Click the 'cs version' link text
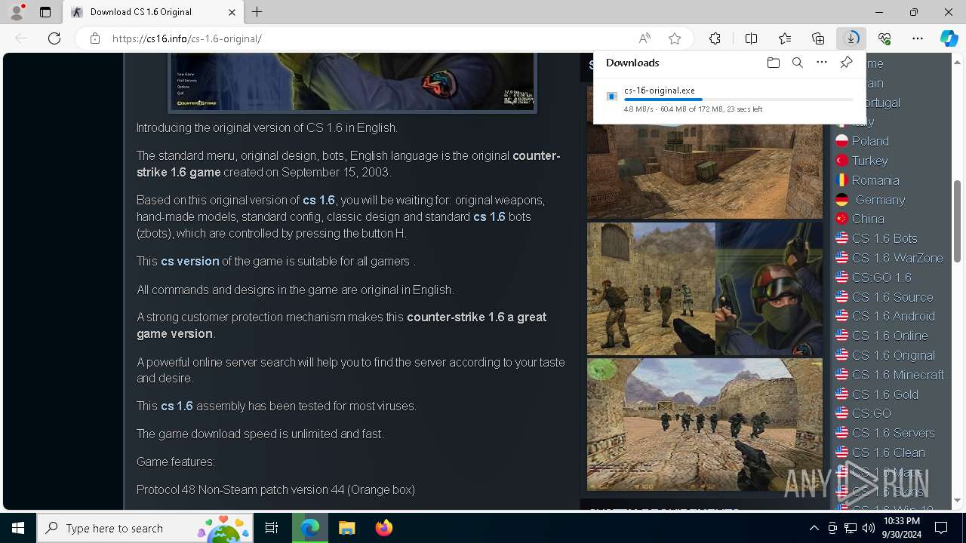966x543 pixels. (190, 261)
